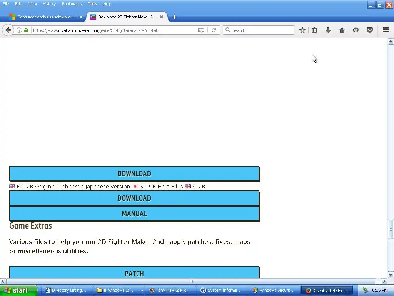The image size is (394, 296).
Task: Click the search magnifier icon
Action: (x=228, y=30)
